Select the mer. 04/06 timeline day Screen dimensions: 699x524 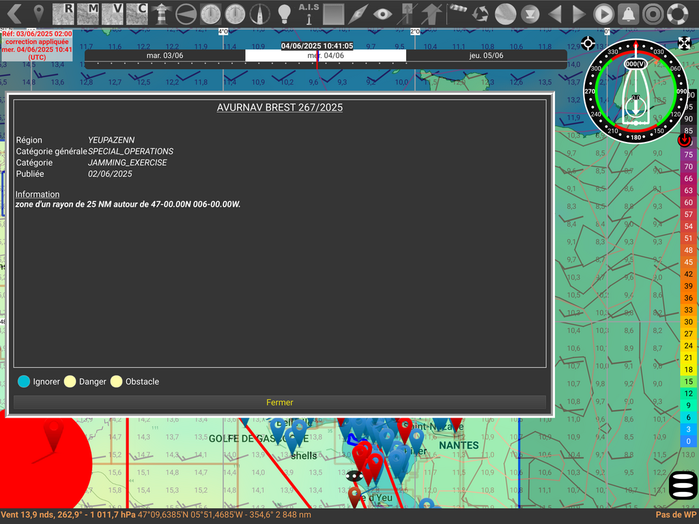(x=326, y=55)
